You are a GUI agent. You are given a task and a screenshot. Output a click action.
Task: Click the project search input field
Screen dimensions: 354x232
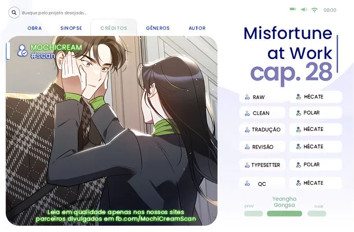pyautogui.click(x=54, y=13)
